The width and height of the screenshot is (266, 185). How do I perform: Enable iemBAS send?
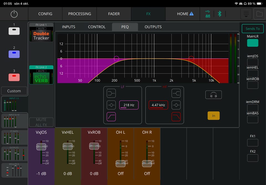tap(253, 119)
